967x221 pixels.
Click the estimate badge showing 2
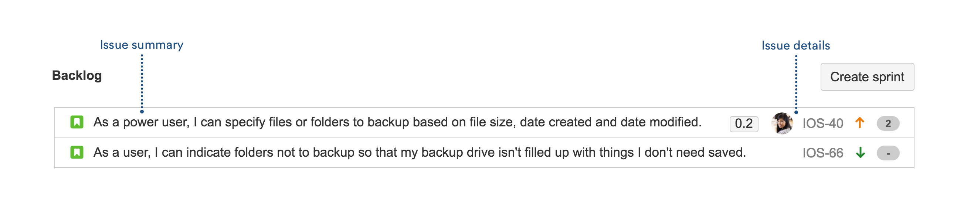tap(888, 123)
